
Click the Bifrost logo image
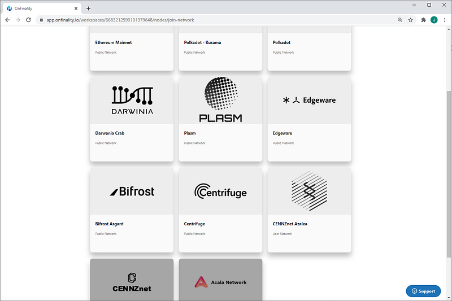click(132, 191)
